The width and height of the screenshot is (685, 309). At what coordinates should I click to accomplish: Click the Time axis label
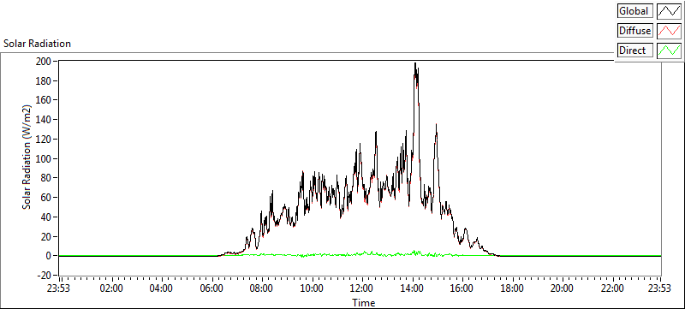coord(363,303)
